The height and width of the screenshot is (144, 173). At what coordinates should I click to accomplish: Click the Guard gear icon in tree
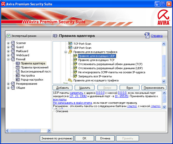[x=13, y=47]
